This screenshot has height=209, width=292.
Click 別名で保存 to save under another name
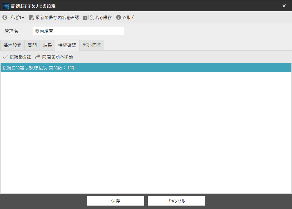tap(97, 18)
